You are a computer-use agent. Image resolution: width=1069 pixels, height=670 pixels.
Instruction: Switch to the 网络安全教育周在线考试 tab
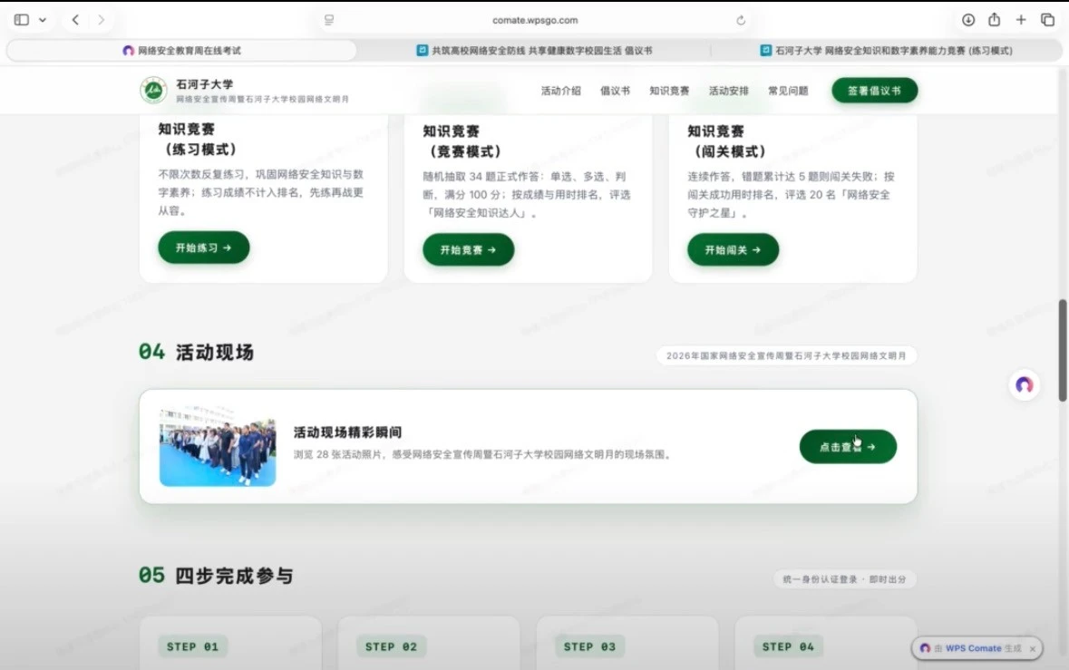click(182, 51)
